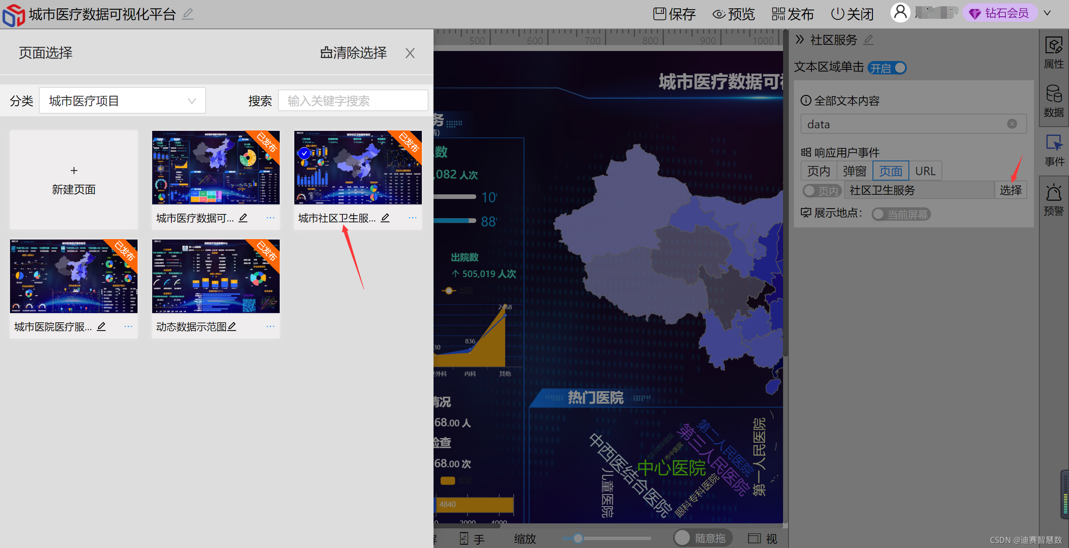The width and height of the screenshot is (1069, 548).
Task: Toggle the 文本区域单击 开启 switch
Action: [x=887, y=68]
